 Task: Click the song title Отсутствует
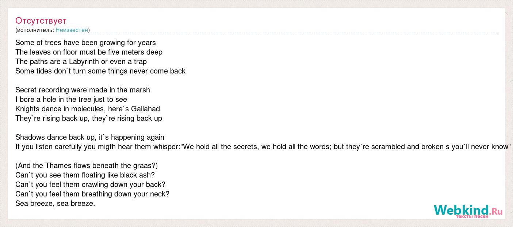pyautogui.click(x=41, y=20)
